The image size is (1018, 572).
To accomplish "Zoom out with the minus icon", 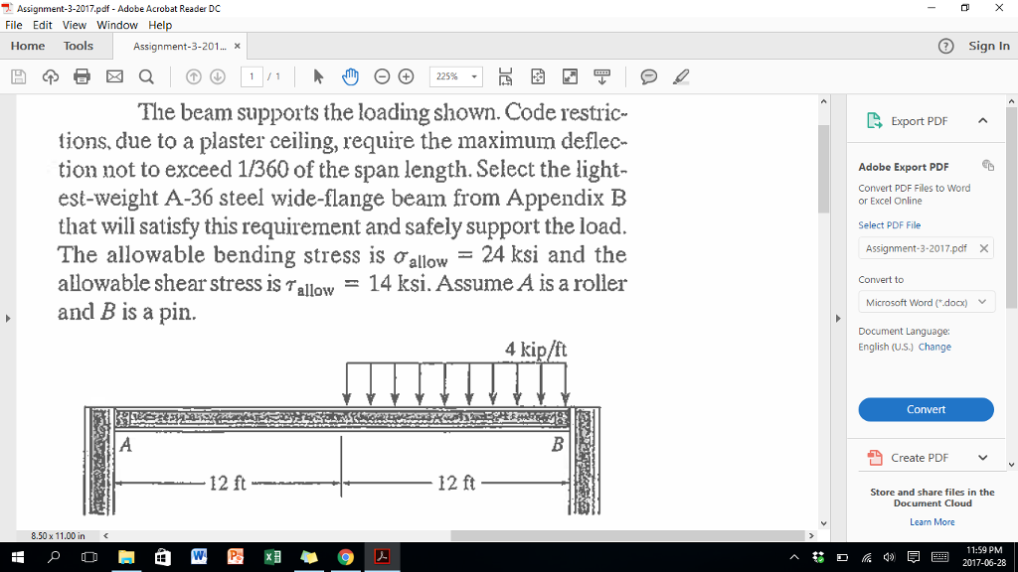I will pos(384,75).
